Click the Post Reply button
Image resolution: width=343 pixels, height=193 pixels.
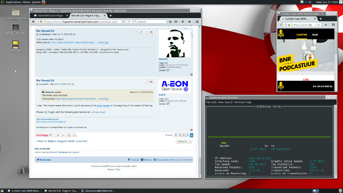[44, 135]
